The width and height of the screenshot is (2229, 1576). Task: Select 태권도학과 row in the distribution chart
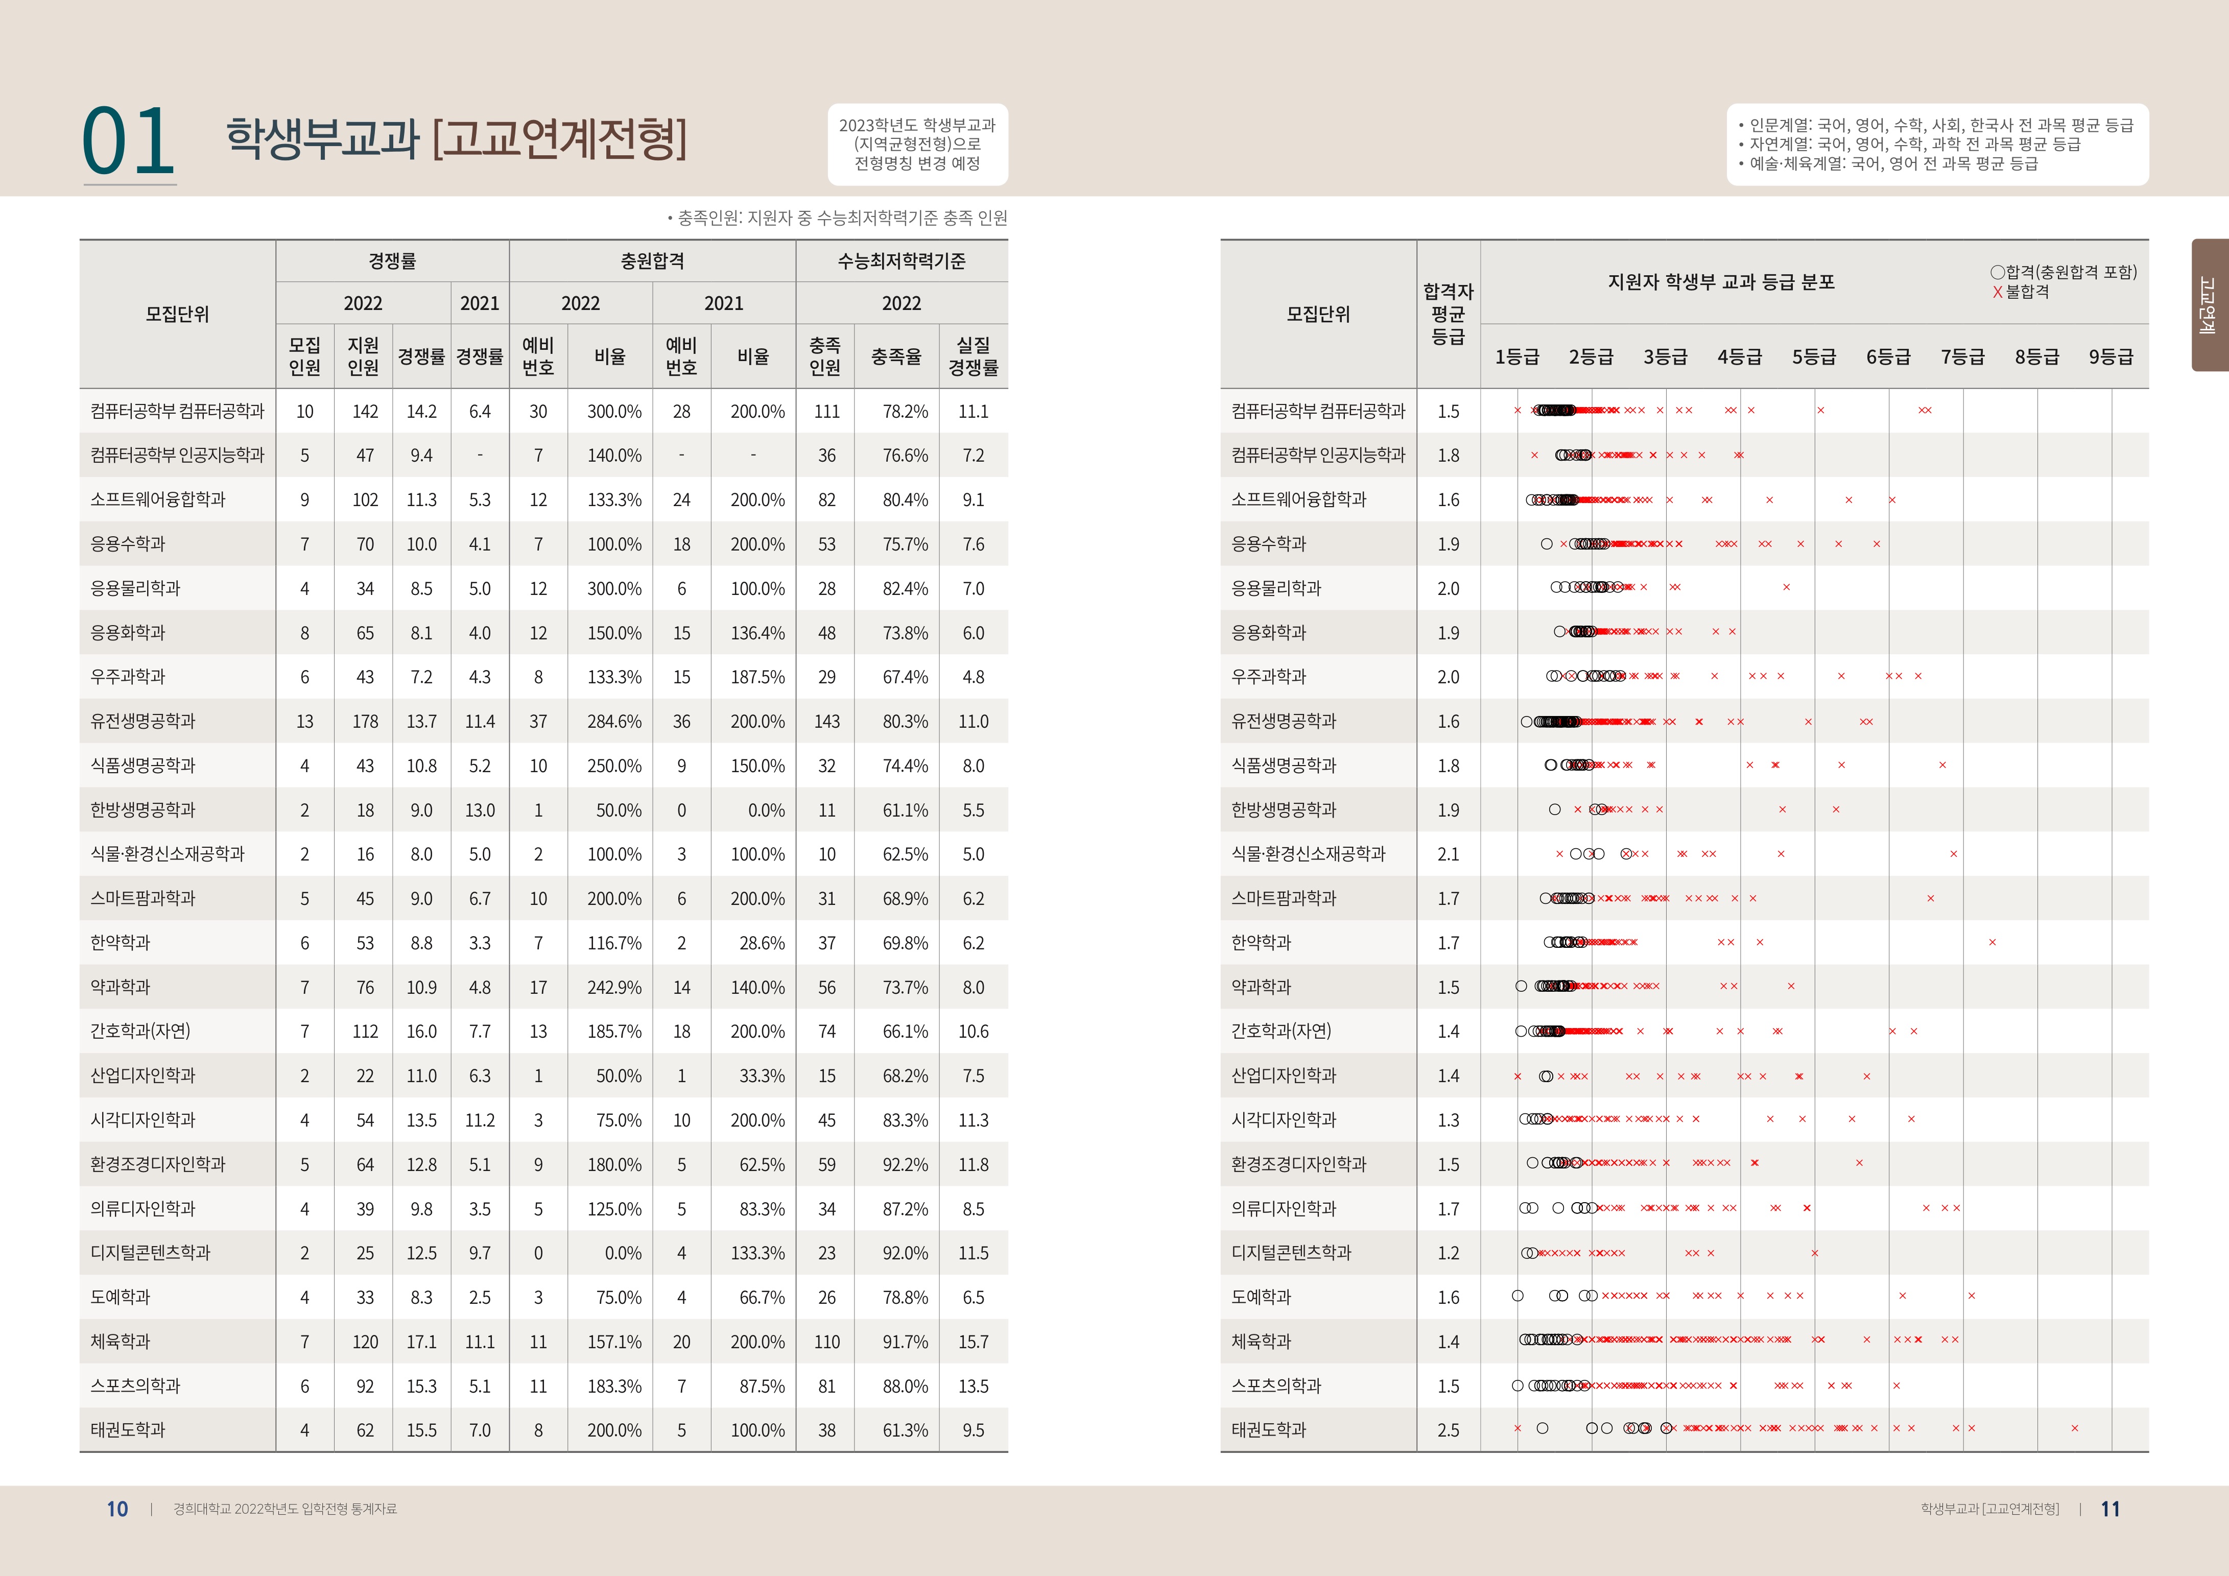(1268, 1429)
